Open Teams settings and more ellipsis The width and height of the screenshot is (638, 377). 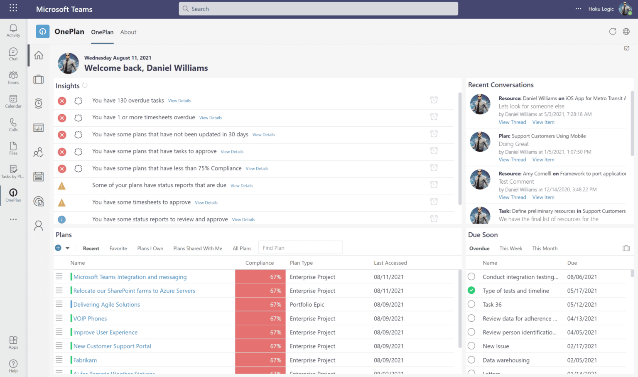point(578,9)
